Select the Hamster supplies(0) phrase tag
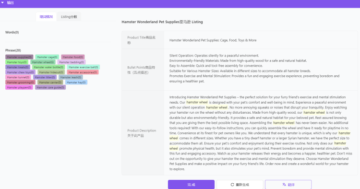This screenshot has height=189, width=360. click(x=19, y=57)
